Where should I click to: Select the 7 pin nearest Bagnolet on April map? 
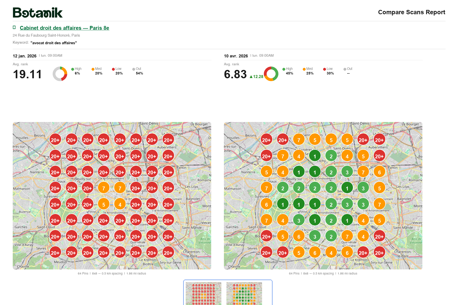(x=379, y=204)
